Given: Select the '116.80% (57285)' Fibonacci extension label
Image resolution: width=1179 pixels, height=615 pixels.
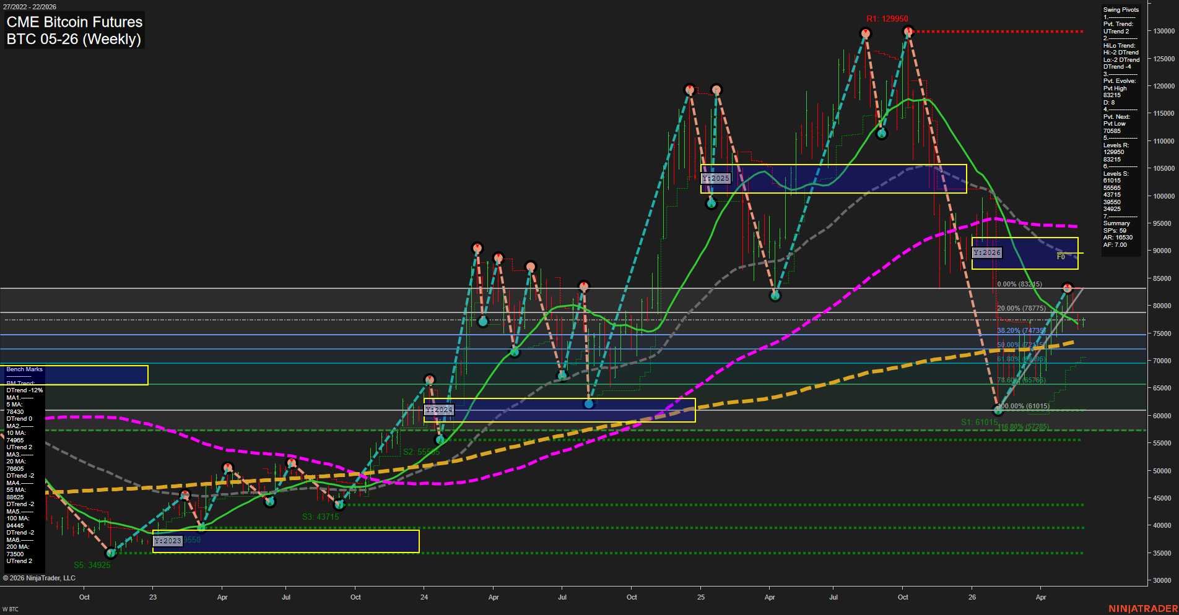Looking at the screenshot, I should [1023, 426].
